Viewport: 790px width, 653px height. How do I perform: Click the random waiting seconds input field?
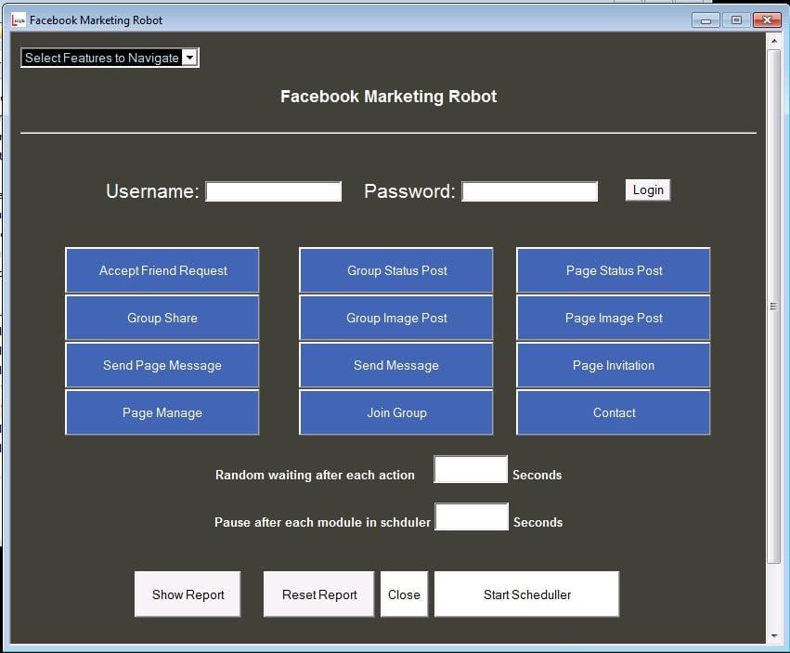click(x=470, y=469)
